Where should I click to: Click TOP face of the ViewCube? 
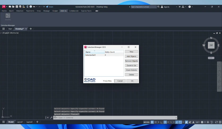coord(211,45)
